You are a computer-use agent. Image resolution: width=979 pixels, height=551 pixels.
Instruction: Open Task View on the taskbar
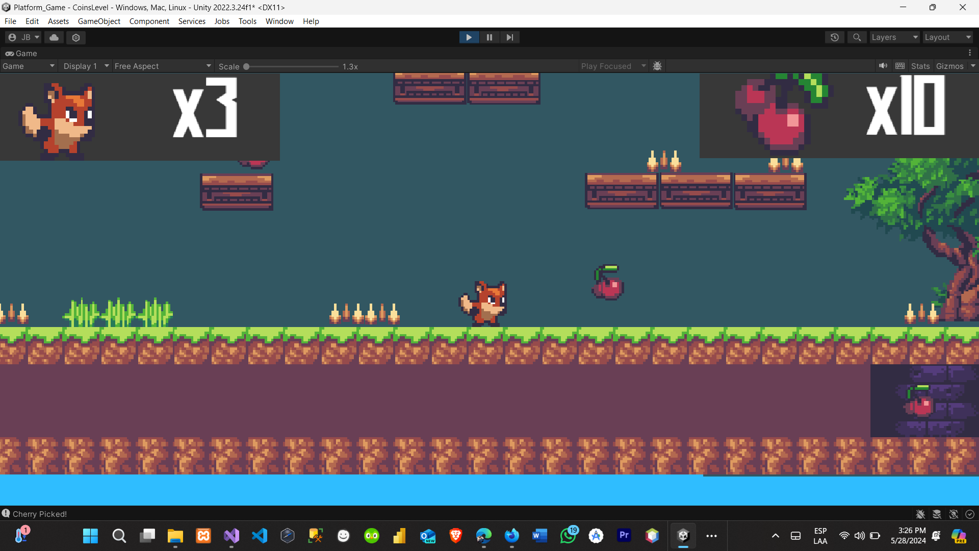point(147,536)
